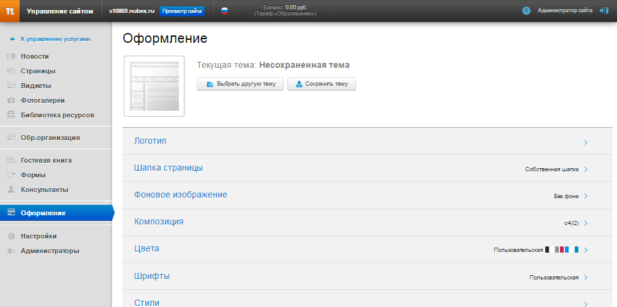
Task: Open the Фоновое изображение link
Action: point(181,194)
